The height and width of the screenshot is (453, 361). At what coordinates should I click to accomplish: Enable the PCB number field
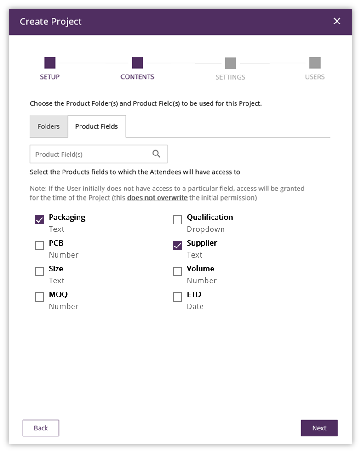pos(40,246)
